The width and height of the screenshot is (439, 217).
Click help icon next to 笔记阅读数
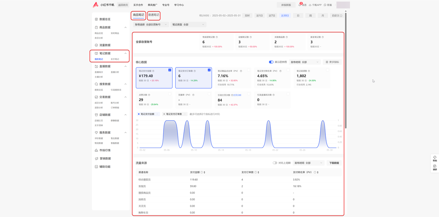click(309, 71)
